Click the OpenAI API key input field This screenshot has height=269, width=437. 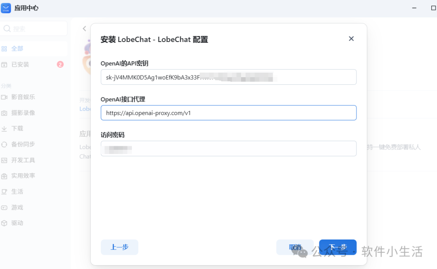(x=229, y=77)
